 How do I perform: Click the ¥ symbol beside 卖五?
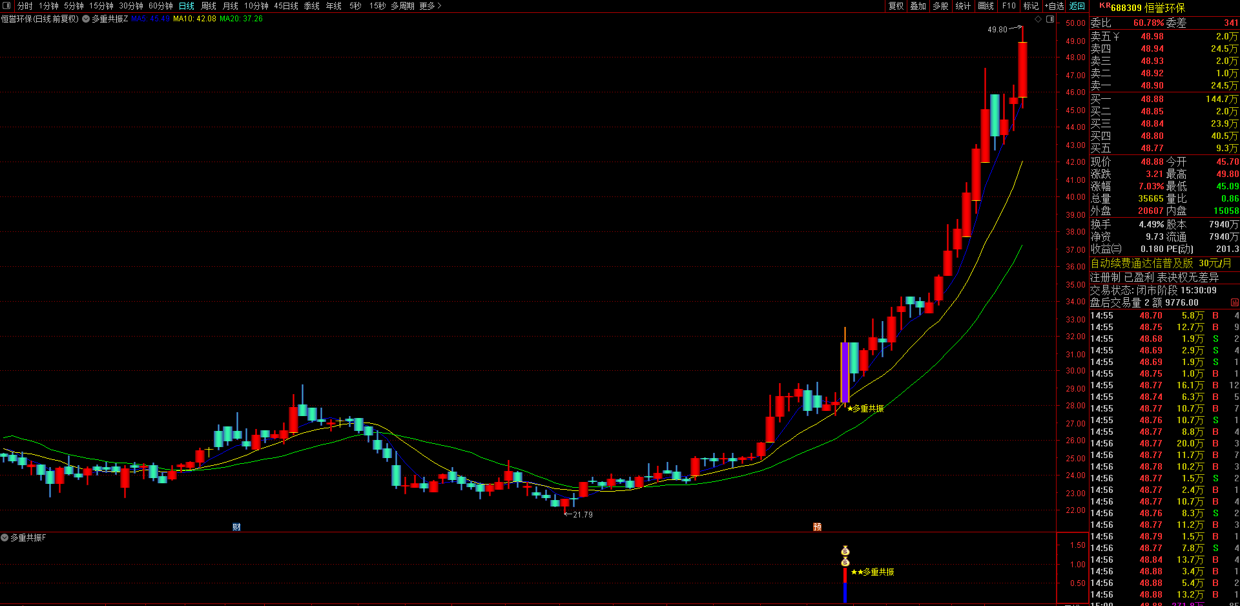coord(1116,36)
